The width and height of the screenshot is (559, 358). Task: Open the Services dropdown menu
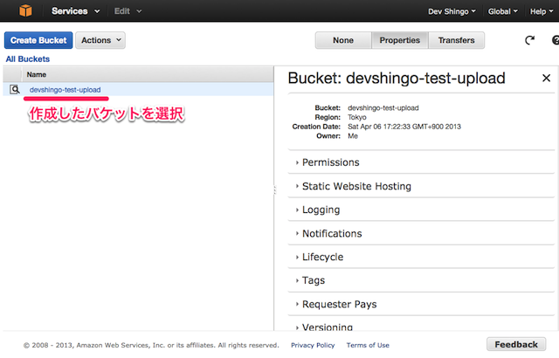pyautogui.click(x=76, y=11)
